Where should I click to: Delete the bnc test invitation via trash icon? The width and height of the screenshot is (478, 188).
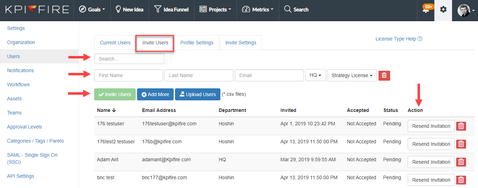tap(461, 180)
